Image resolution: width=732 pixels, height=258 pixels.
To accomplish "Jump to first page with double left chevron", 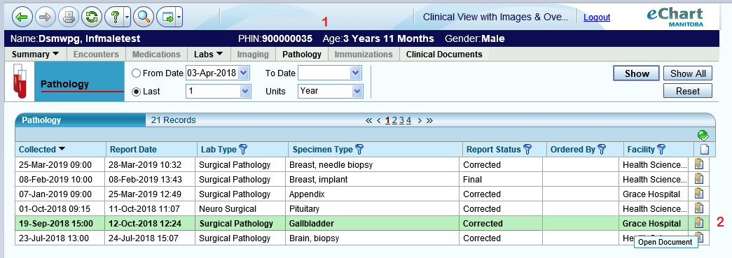I will [368, 121].
